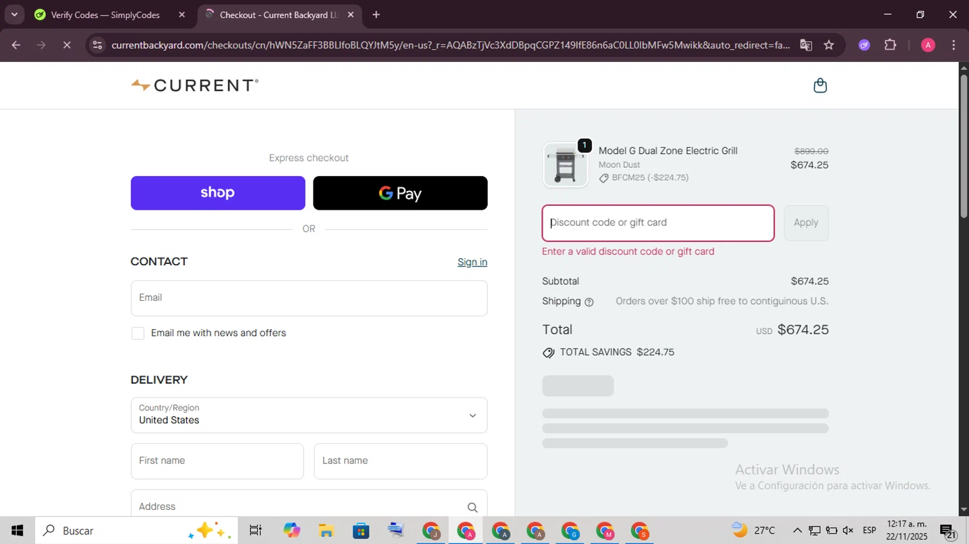
Task: Click the Sign in link
Action: click(x=472, y=262)
